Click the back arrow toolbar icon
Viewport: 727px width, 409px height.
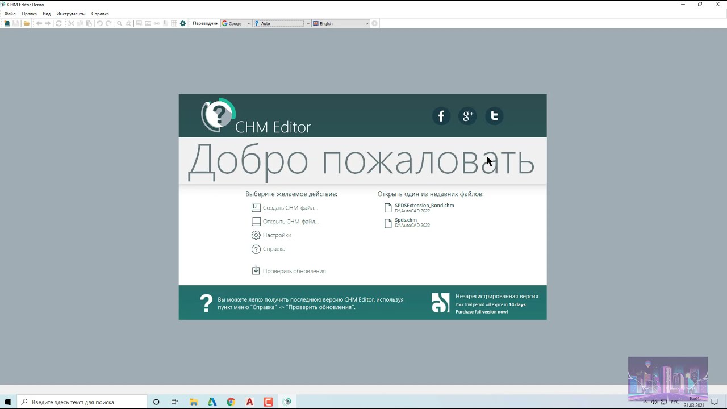[x=39, y=23]
